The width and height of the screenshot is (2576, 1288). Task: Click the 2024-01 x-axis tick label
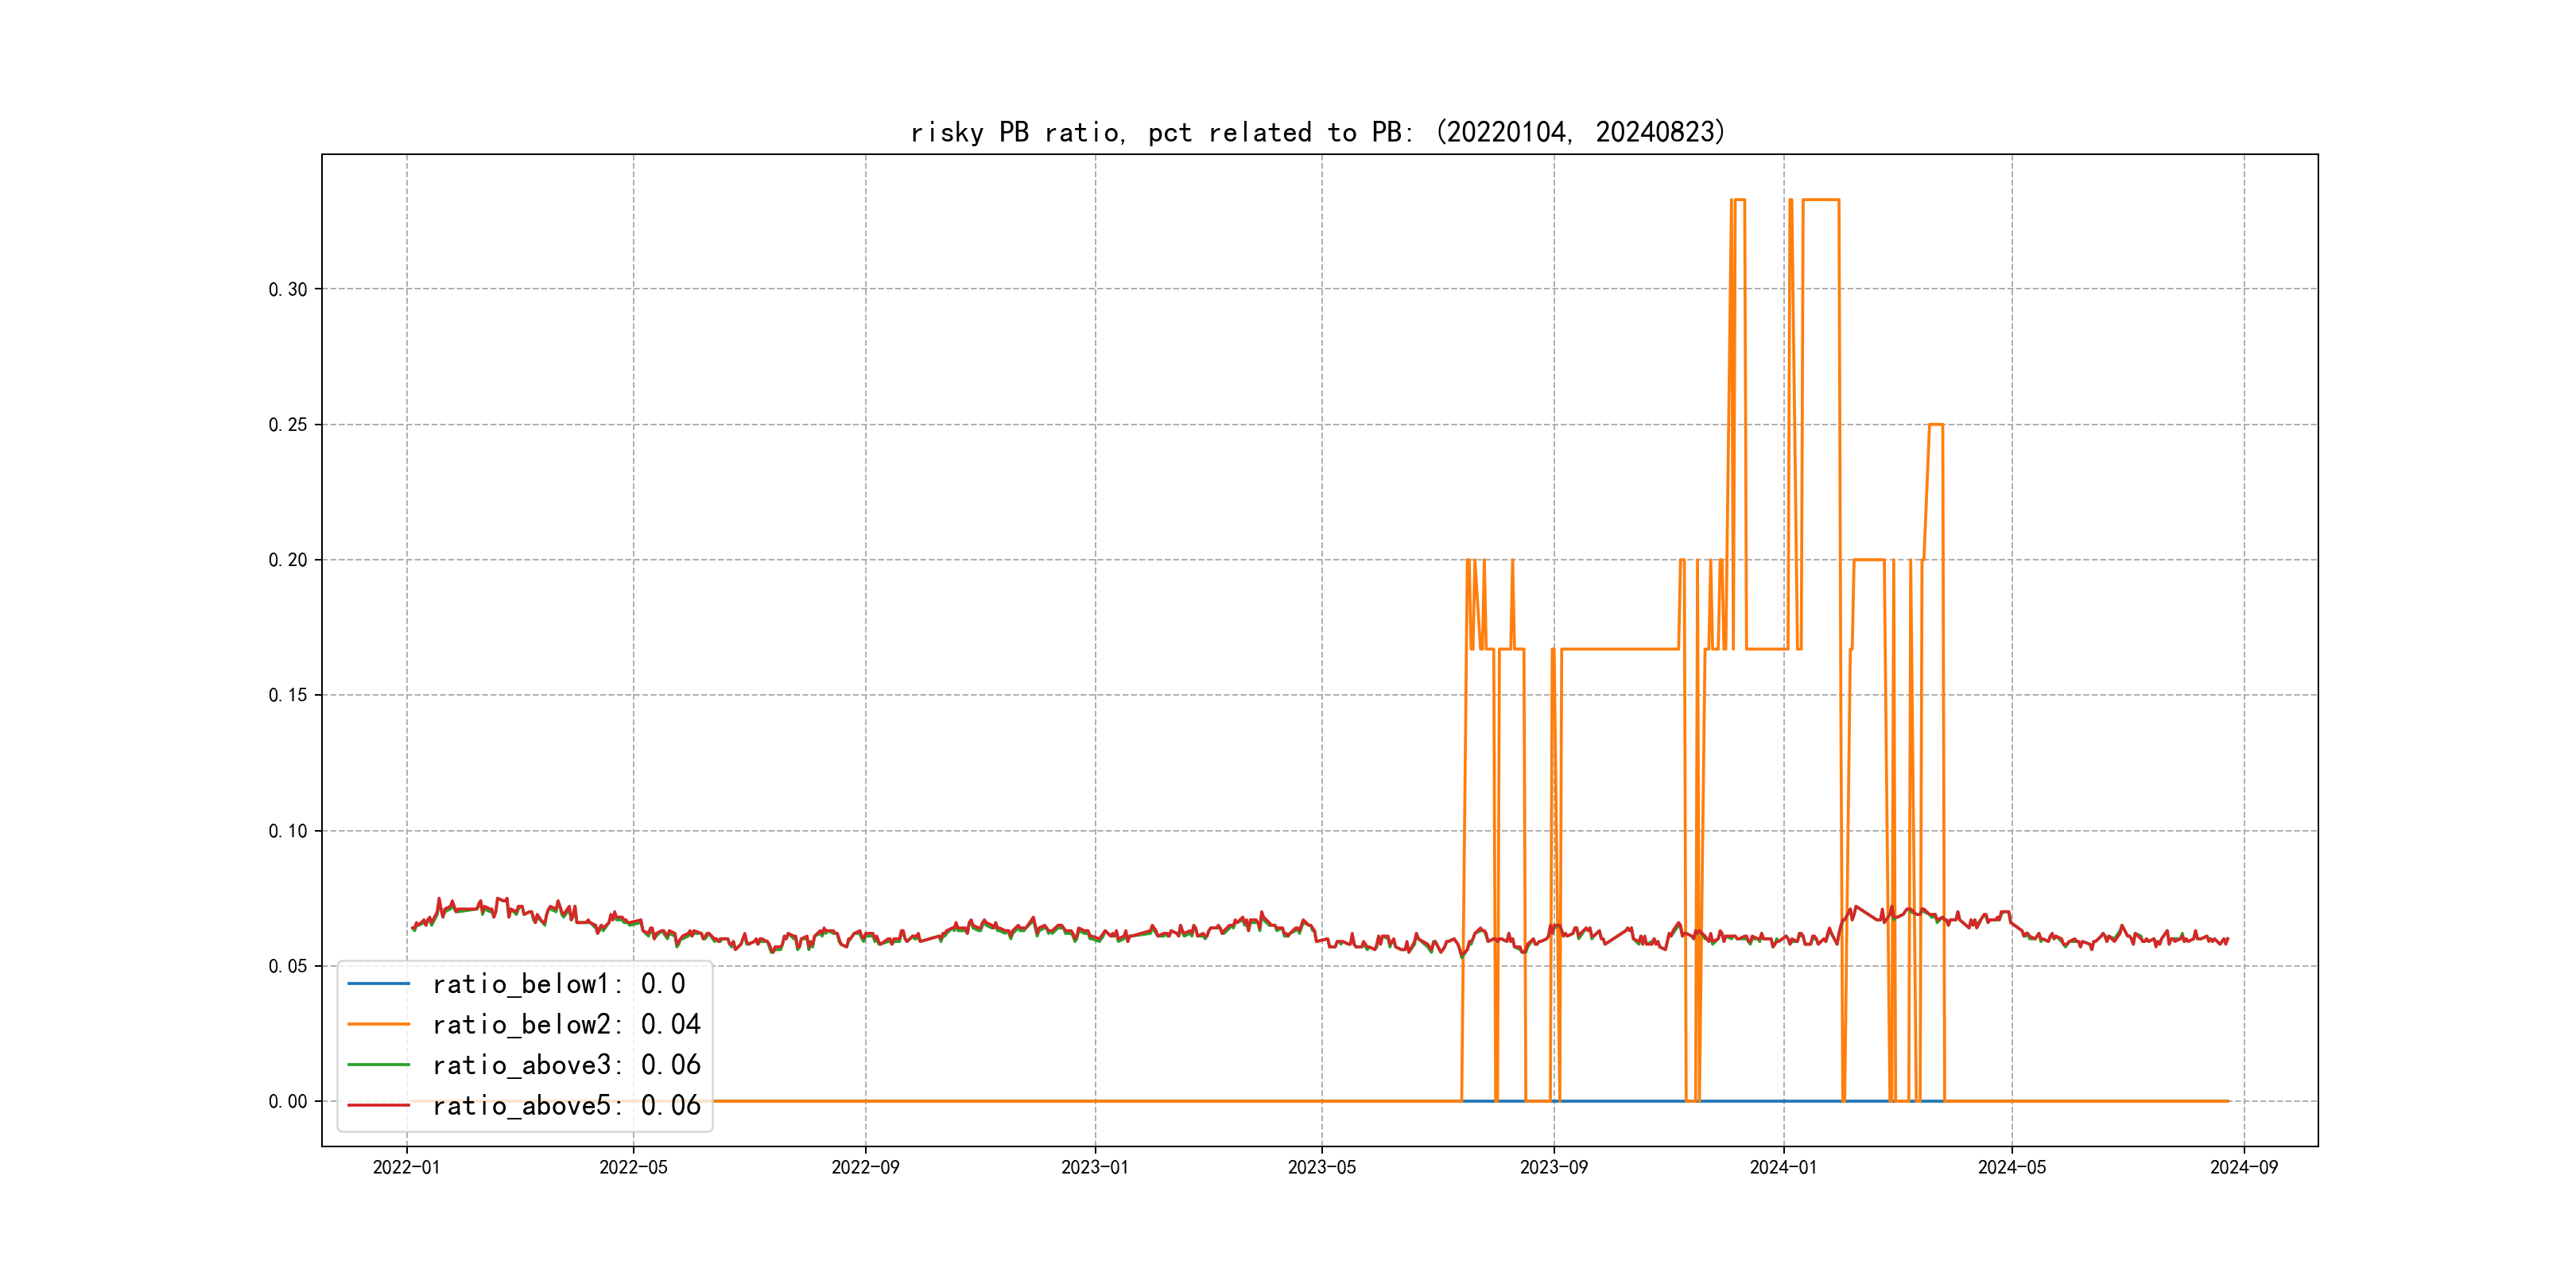coord(1783,1167)
